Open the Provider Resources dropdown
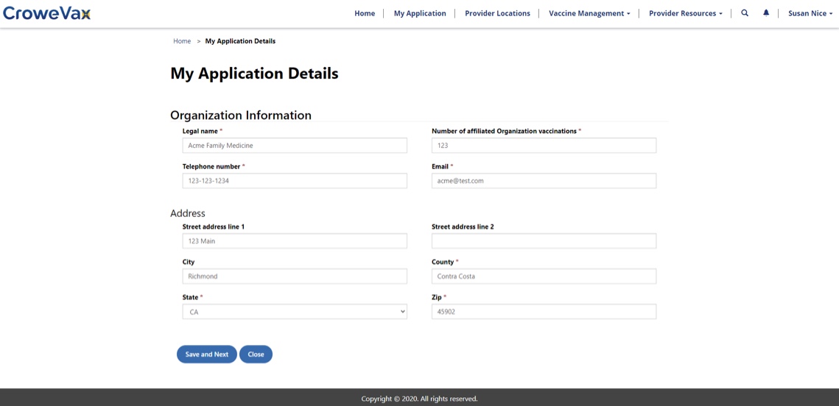This screenshot has height=406, width=839. click(x=685, y=13)
